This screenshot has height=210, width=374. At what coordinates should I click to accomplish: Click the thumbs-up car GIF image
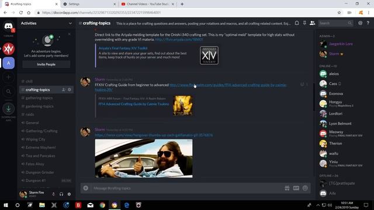[144, 158]
